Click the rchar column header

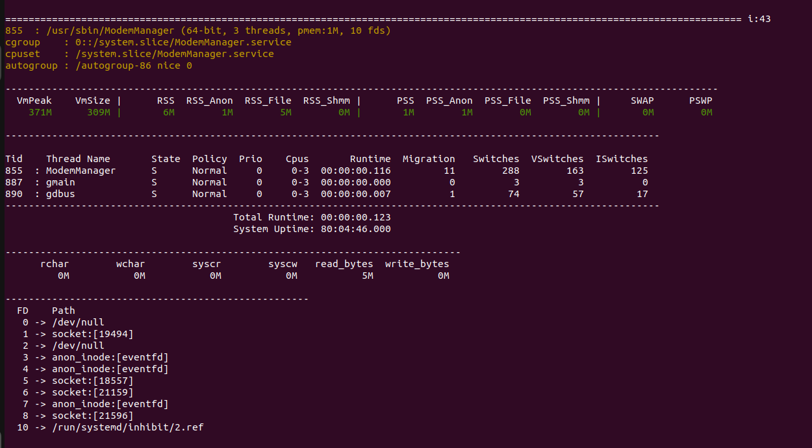pyautogui.click(x=55, y=264)
